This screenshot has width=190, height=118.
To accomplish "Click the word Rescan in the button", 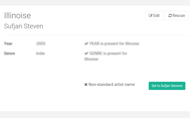I will tap(179, 16).
